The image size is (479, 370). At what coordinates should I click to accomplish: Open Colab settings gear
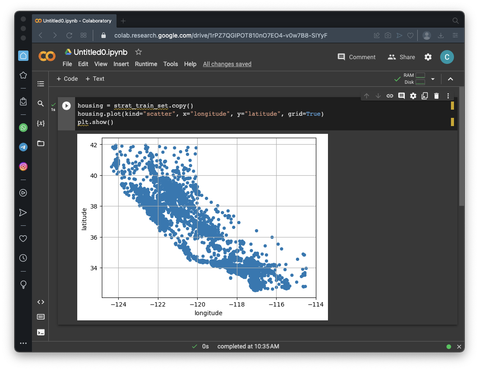(428, 57)
